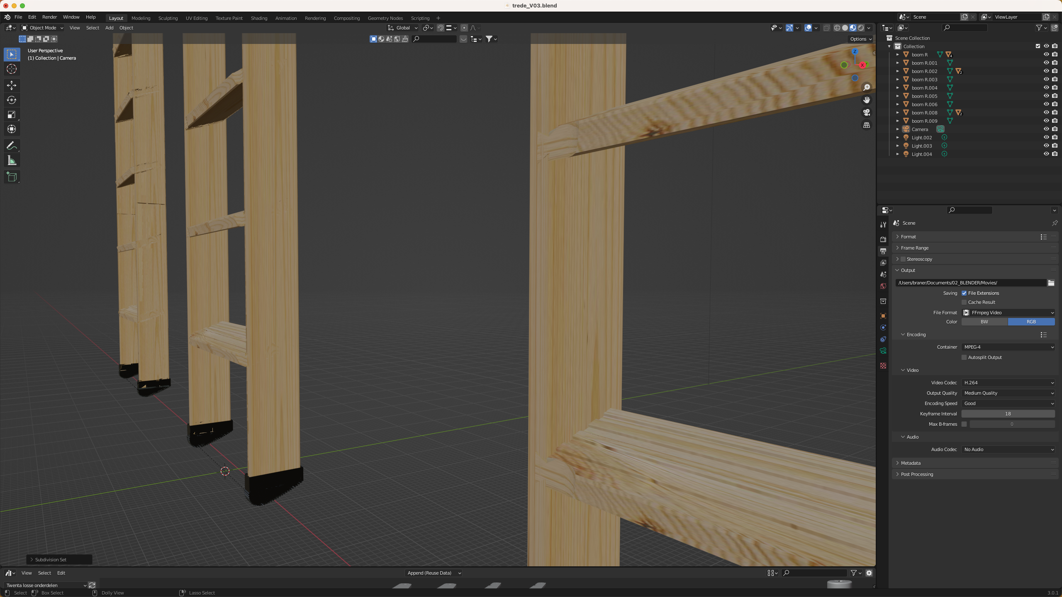Click Append (Reuse Data) selector
Screen dimensions: 1062x597
(x=434, y=573)
